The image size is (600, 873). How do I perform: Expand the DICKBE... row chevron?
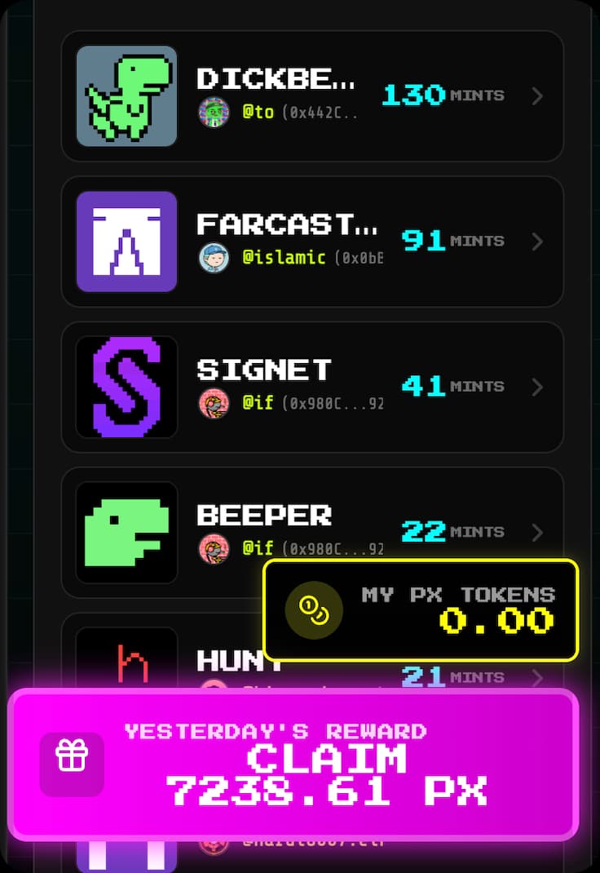536,95
